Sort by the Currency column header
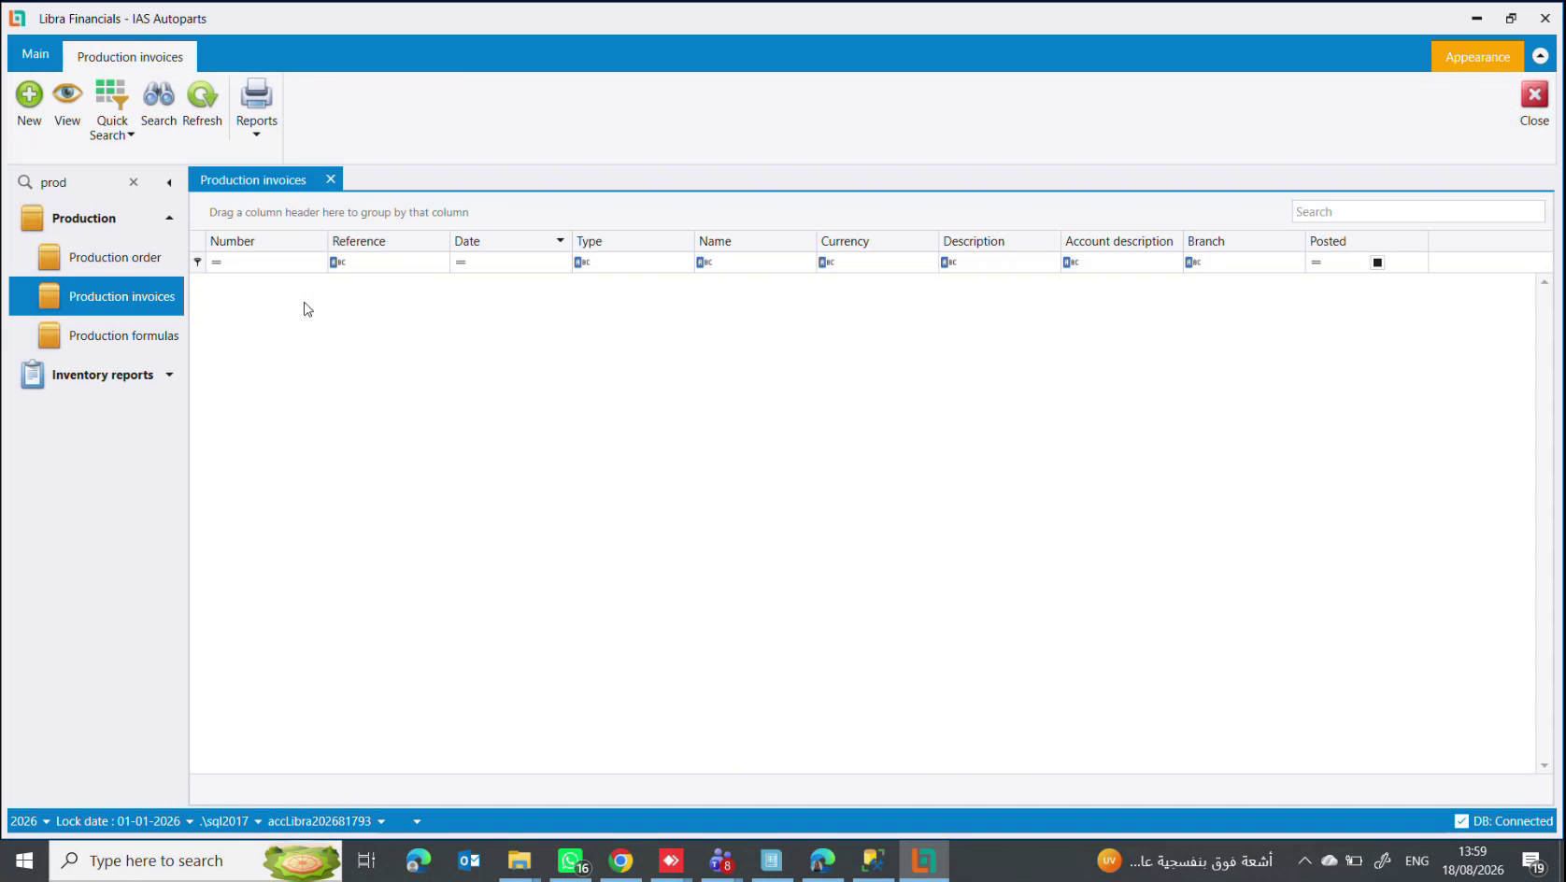Viewport: 1566px width, 882px height. [x=877, y=241]
